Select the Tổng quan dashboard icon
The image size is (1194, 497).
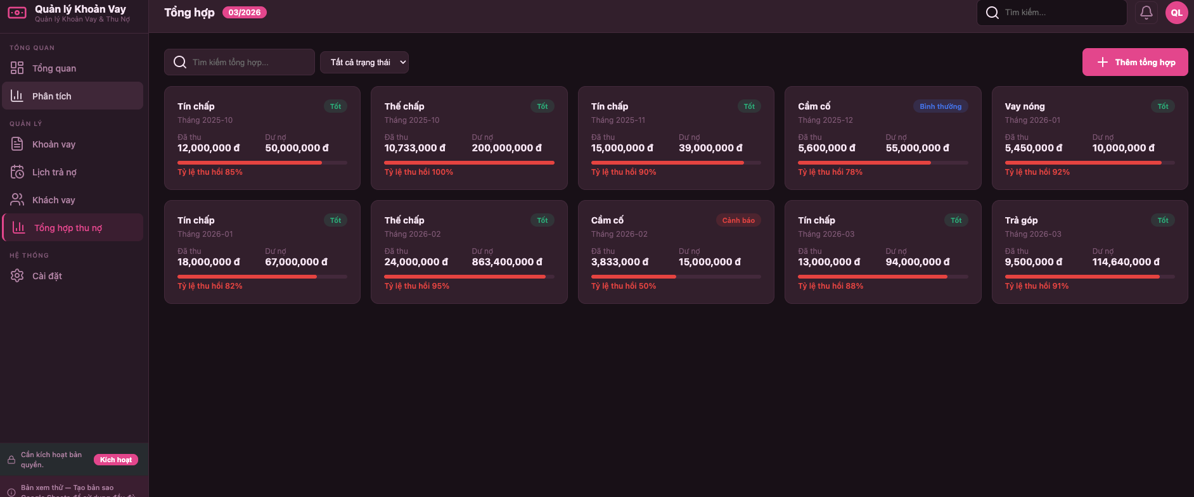point(18,68)
